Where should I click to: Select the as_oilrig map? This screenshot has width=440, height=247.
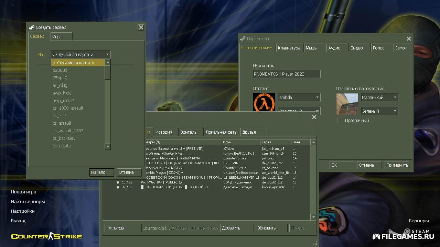pyautogui.click(x=78, y=86)
